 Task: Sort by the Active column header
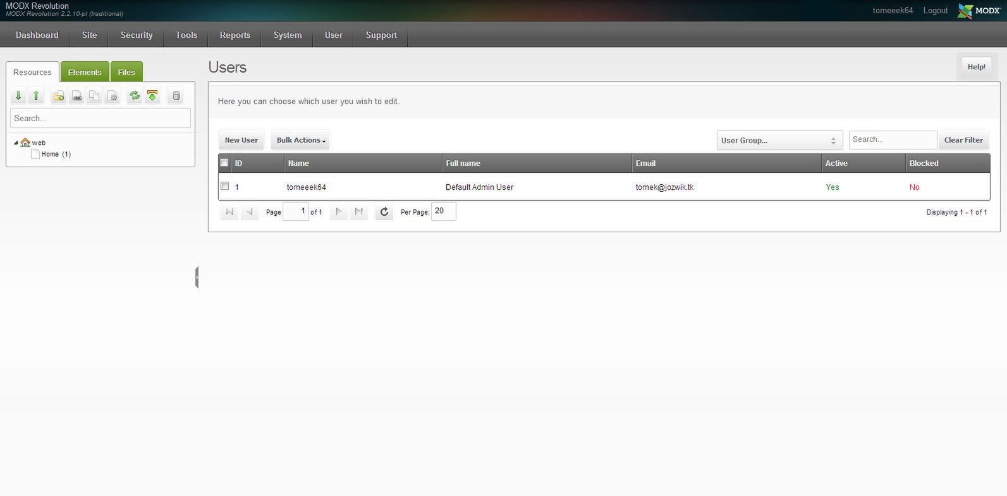click(x=864, y=163)
